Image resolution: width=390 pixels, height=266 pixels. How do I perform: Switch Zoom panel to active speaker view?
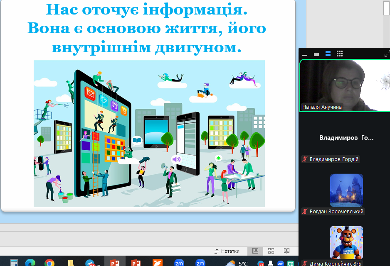[316, 54]
